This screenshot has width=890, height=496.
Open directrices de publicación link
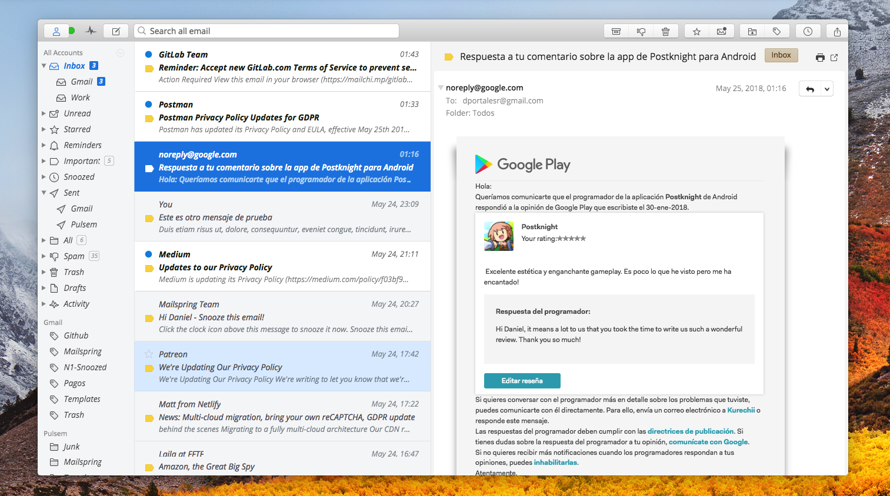pos(691,431)
